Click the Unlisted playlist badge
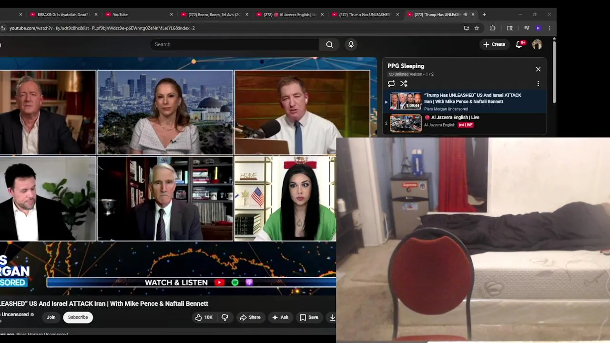610x343 pixels. pos(398,74)
